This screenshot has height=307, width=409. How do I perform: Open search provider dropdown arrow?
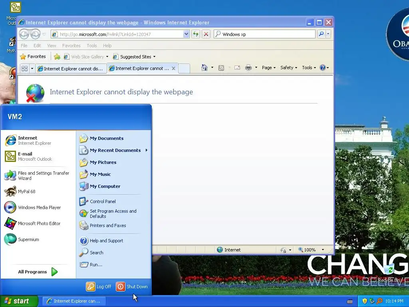click(328, 34)
